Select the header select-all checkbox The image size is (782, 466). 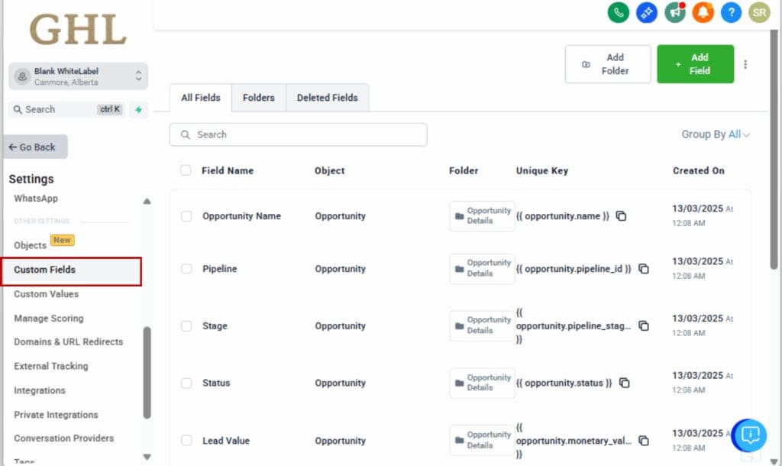pyautogui.click(x=186, y=170)
